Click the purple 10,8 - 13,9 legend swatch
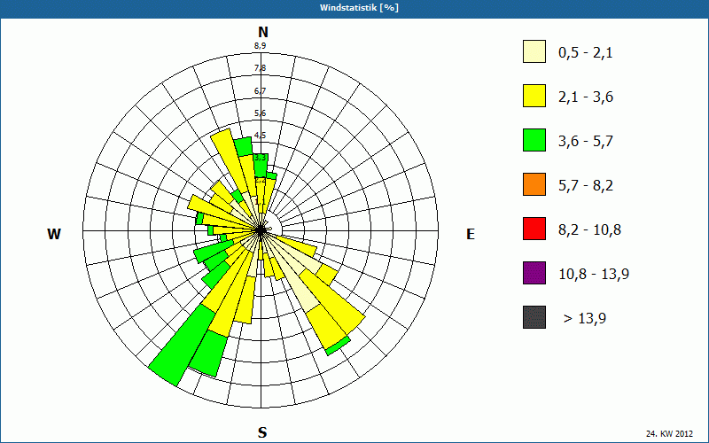The height and width of the screenshot is (443, 709). (x=534, y=273)
